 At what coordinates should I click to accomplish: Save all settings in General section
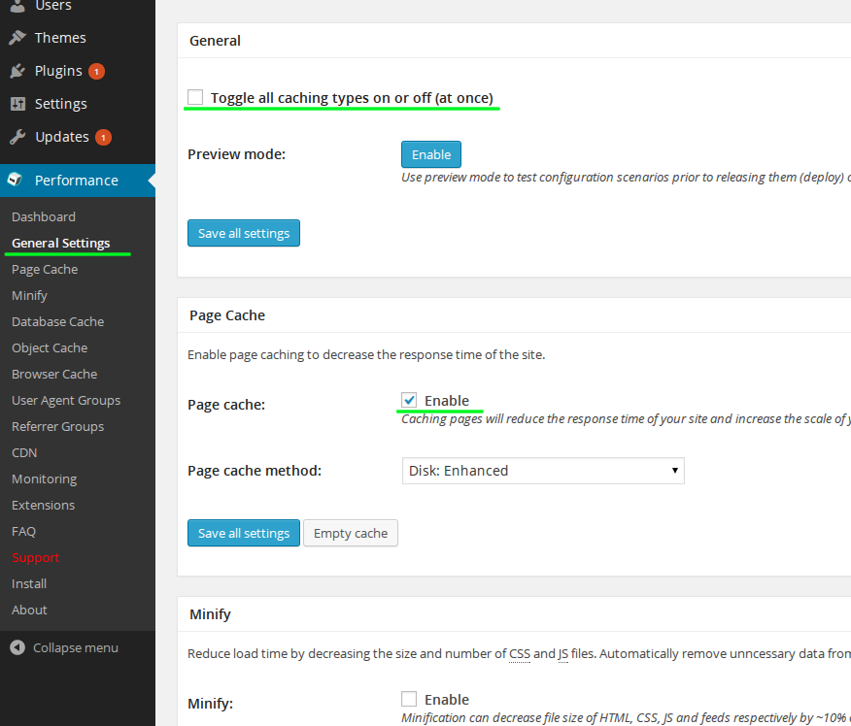coord(244,233)
